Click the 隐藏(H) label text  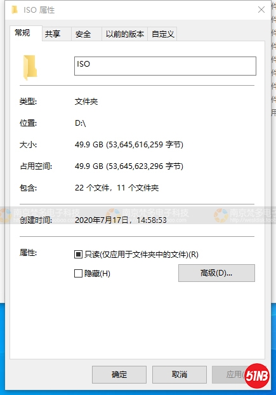click(x=97, y=273)
